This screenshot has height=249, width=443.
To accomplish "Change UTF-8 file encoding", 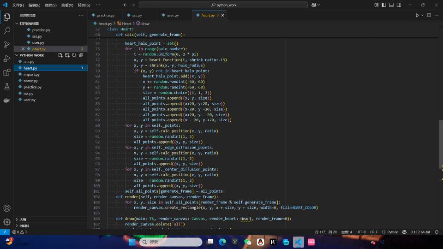I will pyautogui.click(x=361, y=232).
